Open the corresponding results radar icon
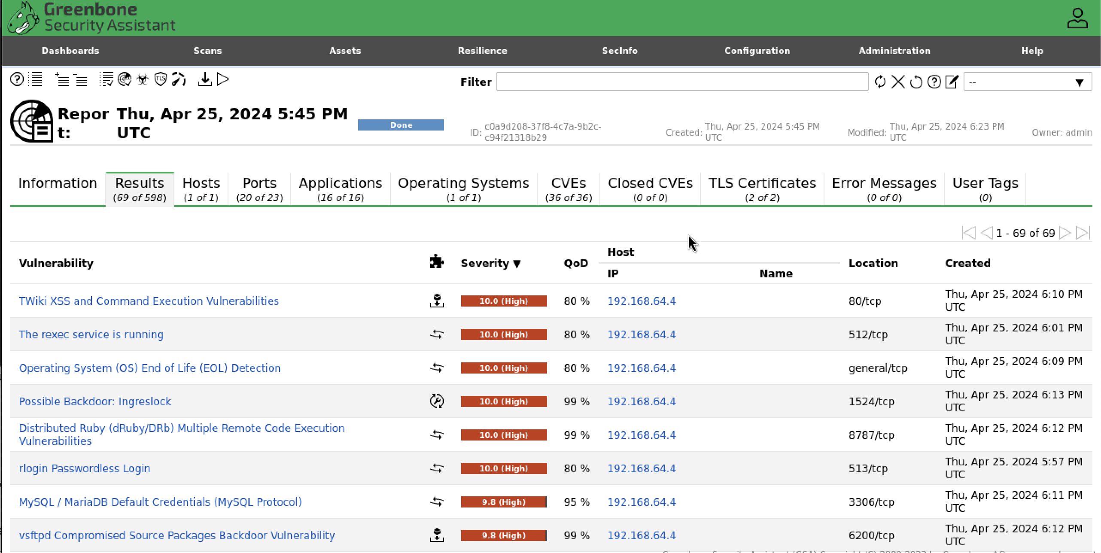The height and width of the screenshot is (553, 1101). 125,79
